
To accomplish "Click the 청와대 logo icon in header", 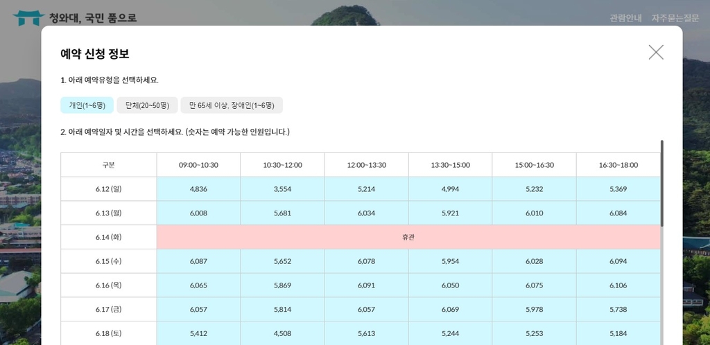I will tap(28, 17).
